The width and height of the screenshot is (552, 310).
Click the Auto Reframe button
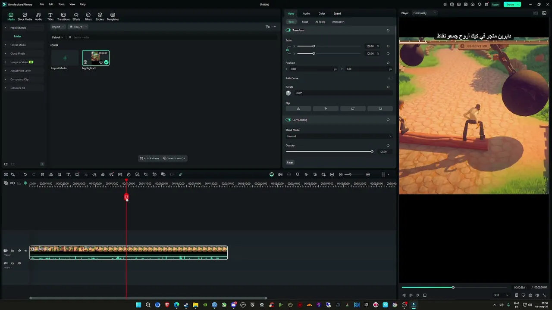tap(150, 158)
